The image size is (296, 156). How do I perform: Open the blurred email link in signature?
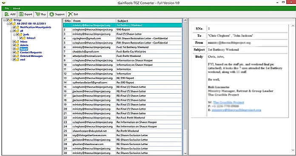[x=236, y=110]
